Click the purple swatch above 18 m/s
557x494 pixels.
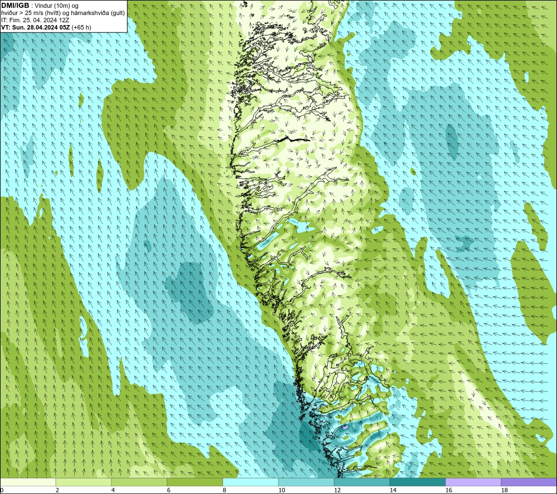point(529,482)
